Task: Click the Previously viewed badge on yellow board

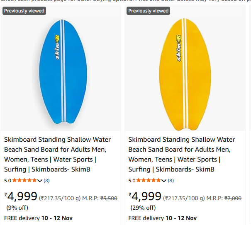Action: tap(148, 11)
